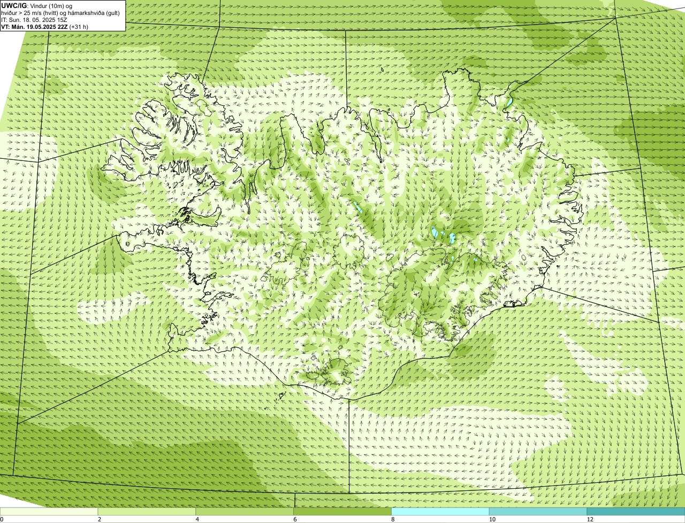Click the scale label "10"

point(491,519)
